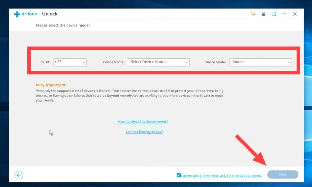Viewport: 312px width, 187px height.
Task: Click the dr.fone logo
Action: (x=26, y=14)
